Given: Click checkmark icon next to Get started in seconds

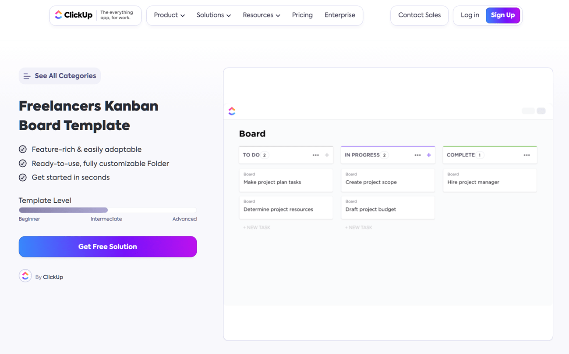Looking at the screenshot, I should pyautogui.click(x=23, y=178).
